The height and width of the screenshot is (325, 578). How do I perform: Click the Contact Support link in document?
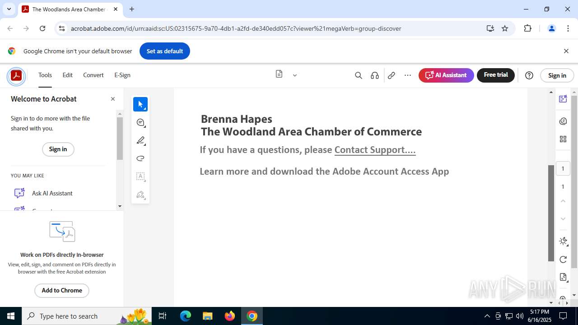pyautogui.click(x=375, y=150)
